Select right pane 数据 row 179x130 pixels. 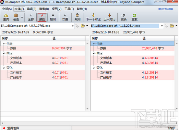tap(133, 48)
